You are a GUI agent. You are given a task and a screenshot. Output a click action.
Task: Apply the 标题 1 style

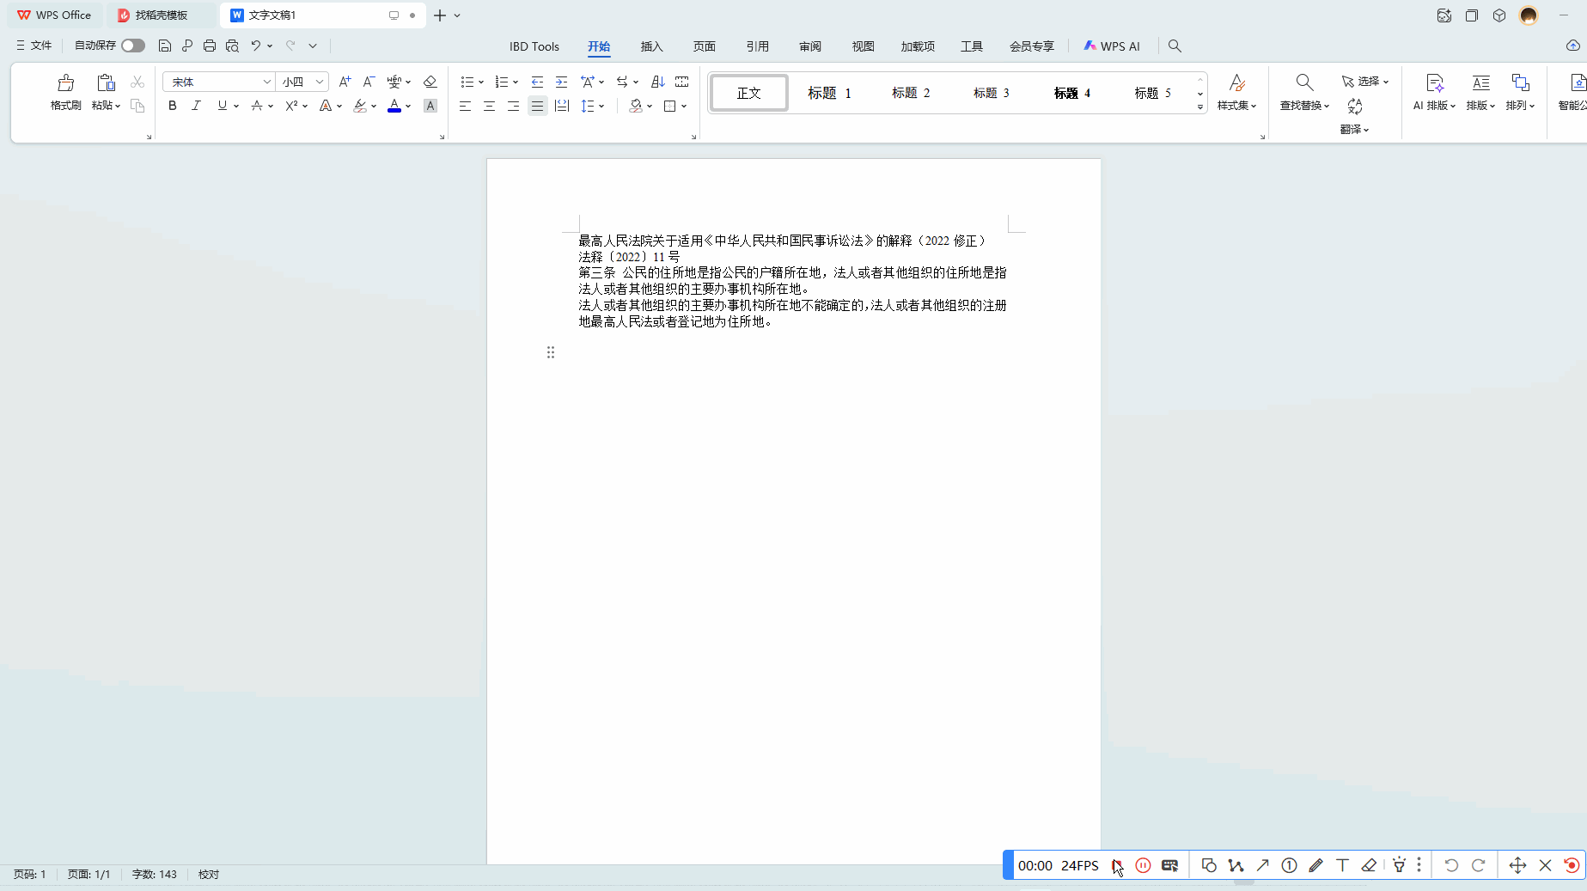click(829, 93)
